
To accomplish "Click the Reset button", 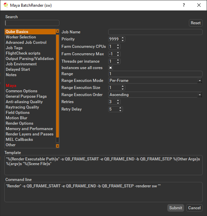I will coord(196,23).
